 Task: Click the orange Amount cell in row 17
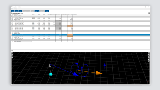pyautogui.click(x=70, y=36)
